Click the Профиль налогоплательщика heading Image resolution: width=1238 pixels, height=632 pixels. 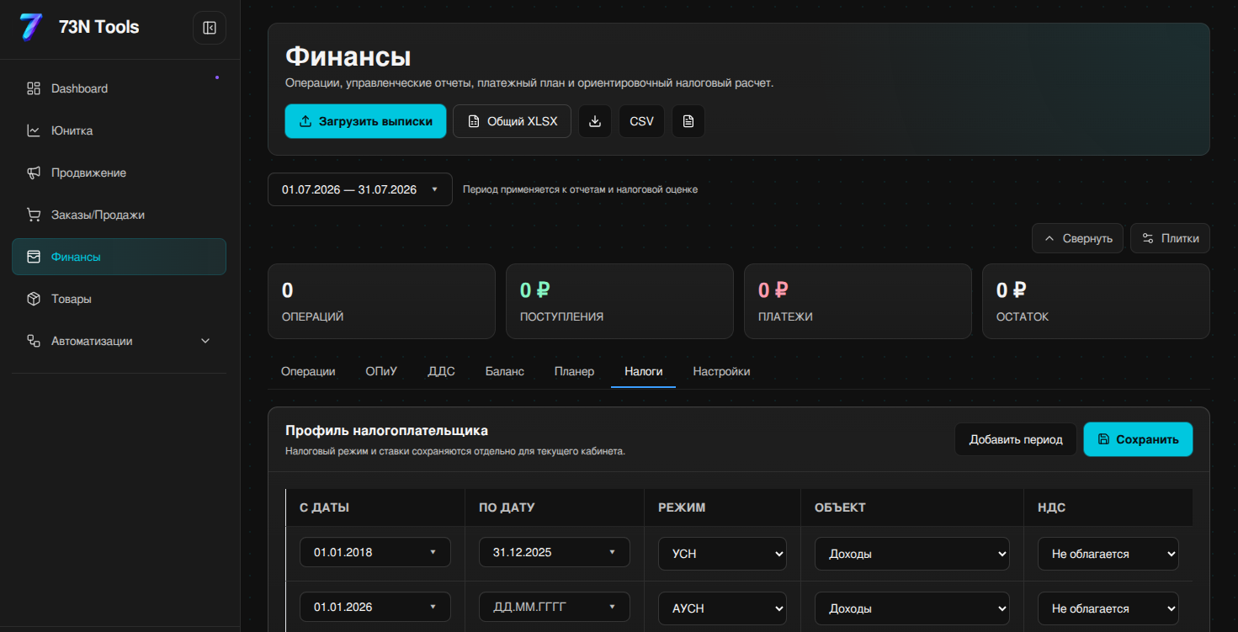point(386,431)
